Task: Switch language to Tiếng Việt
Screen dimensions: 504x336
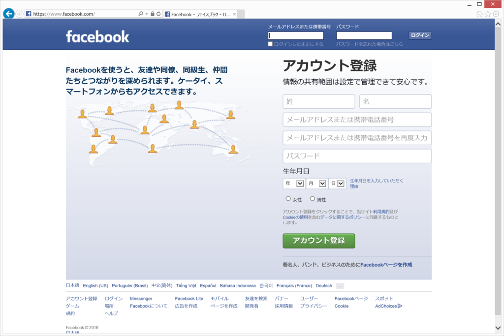Action: [x=186, y=285]
